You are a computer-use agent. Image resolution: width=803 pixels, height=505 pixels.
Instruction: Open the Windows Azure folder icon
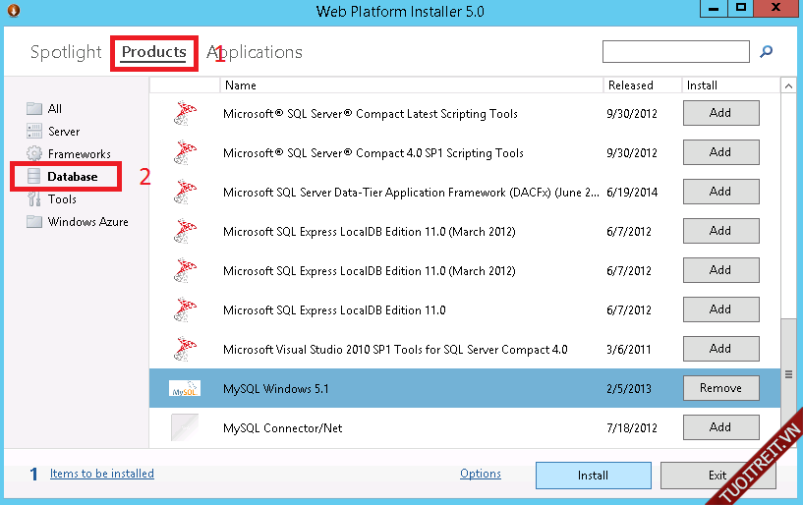(x=34, y=222)
